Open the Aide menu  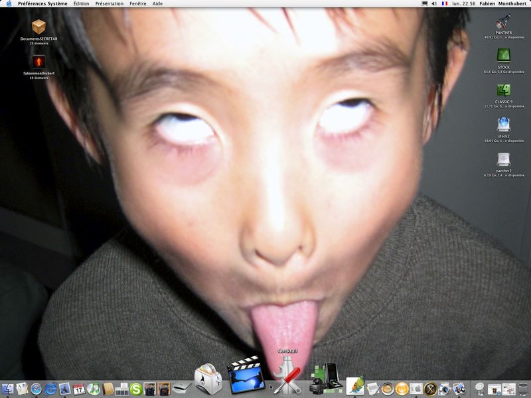(x=157, y=4)
